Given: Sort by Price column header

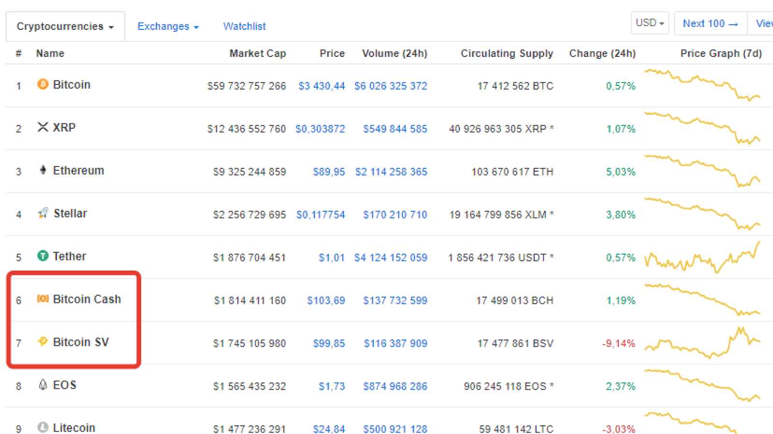Looking at the screenshot, I should click(x=332, y=54).
